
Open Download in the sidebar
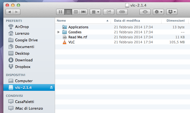[29, 60]
